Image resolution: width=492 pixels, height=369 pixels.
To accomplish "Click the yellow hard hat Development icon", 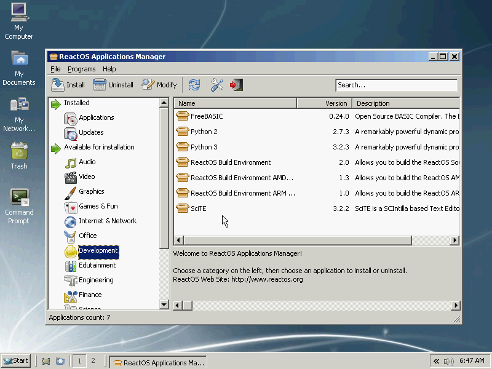I will click(x=71, y=252).
